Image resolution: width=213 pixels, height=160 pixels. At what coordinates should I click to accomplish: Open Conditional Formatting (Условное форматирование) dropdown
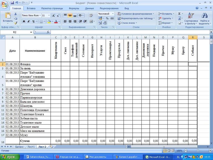point(136,14)
